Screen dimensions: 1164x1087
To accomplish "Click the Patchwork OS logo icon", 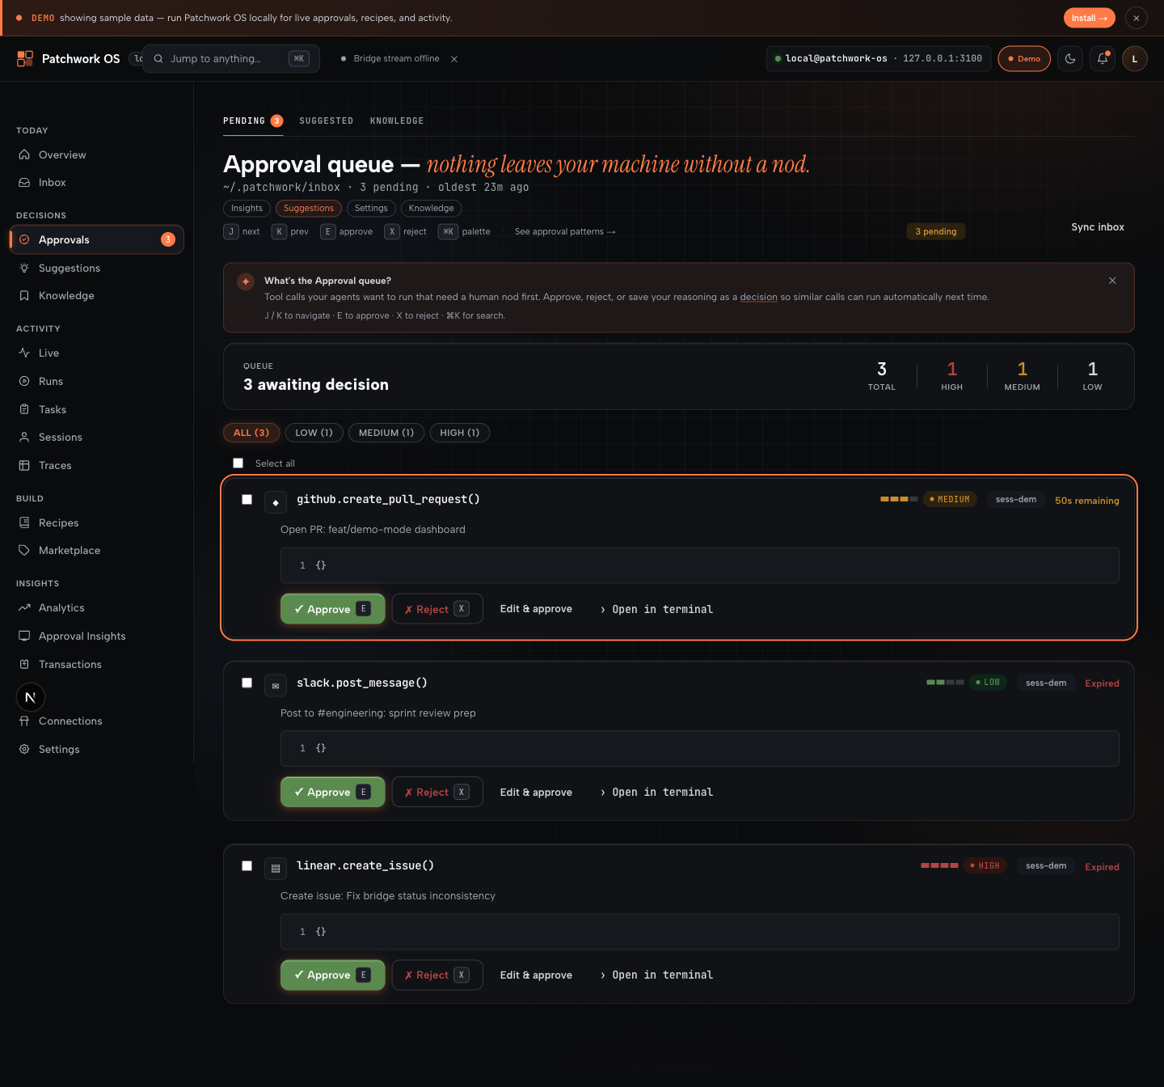I will point(25,58).
